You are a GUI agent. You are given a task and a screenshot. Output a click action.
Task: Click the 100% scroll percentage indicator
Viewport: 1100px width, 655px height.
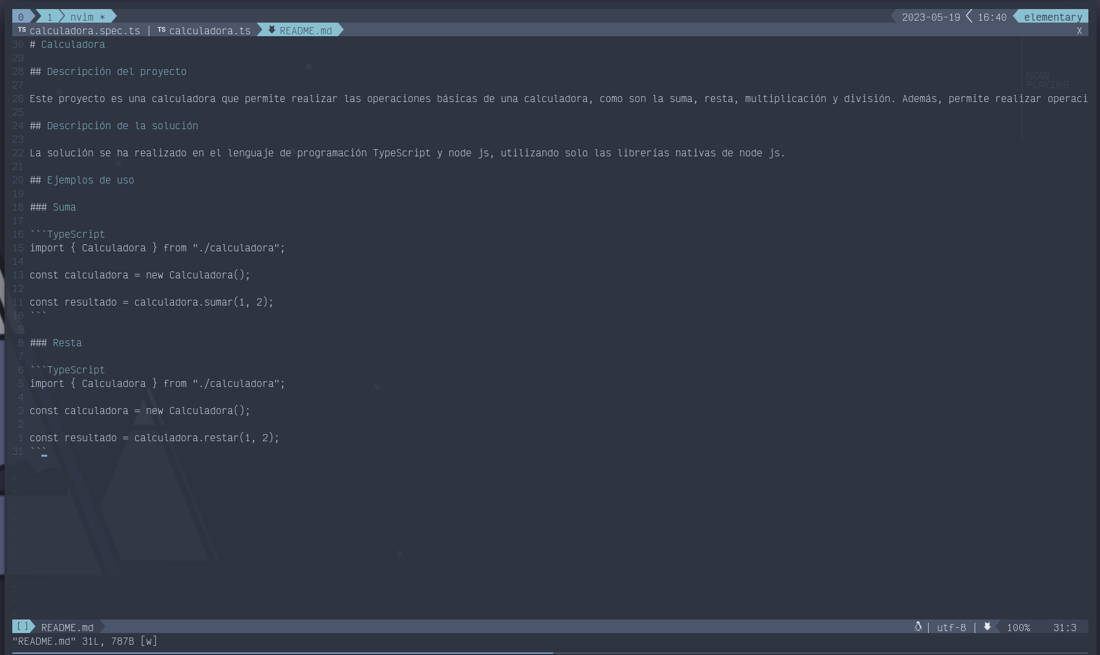1018,627
